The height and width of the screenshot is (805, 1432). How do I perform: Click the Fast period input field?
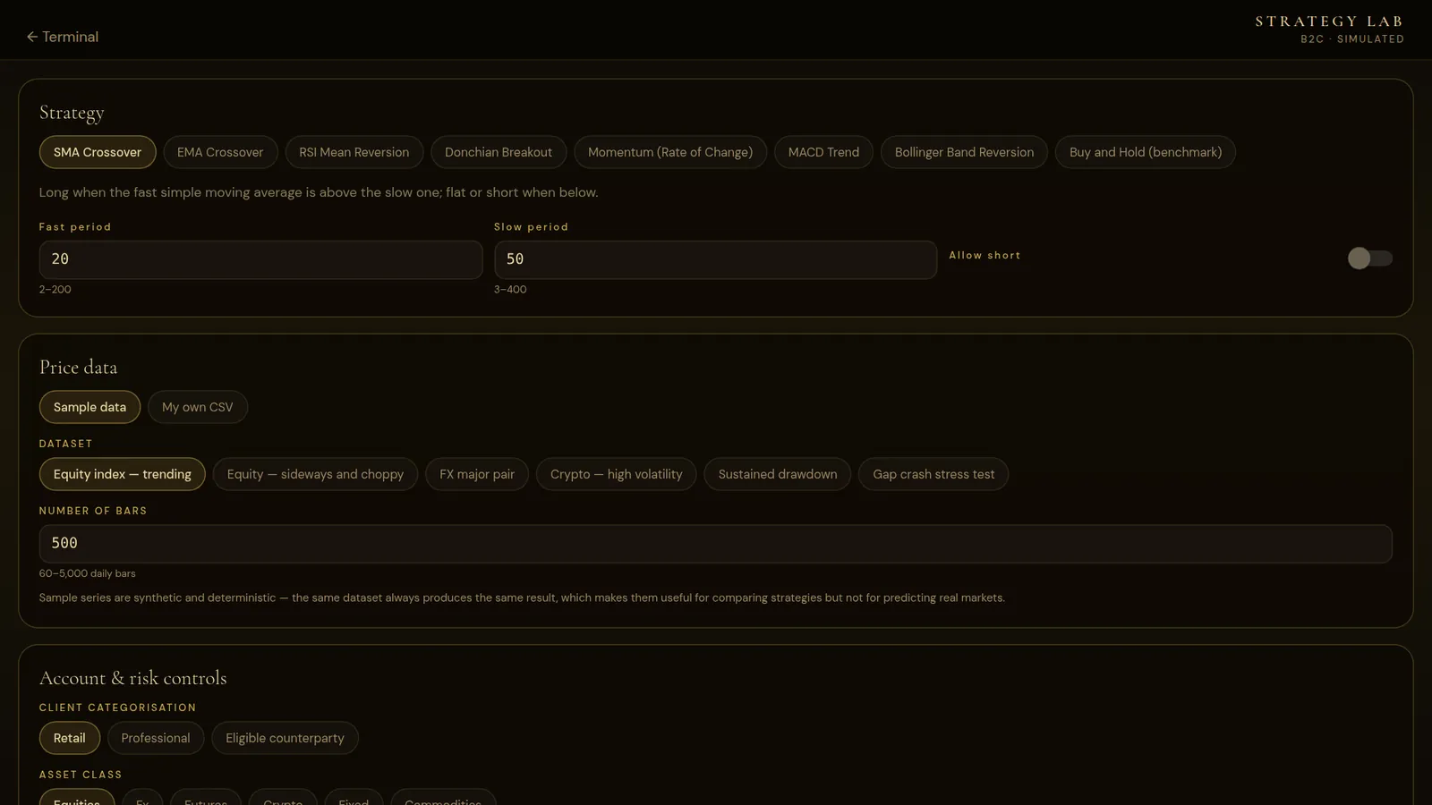260,259
